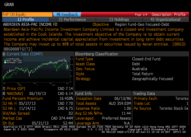
Task: Click the 'Asset Class' label
Action: (85, 64)
